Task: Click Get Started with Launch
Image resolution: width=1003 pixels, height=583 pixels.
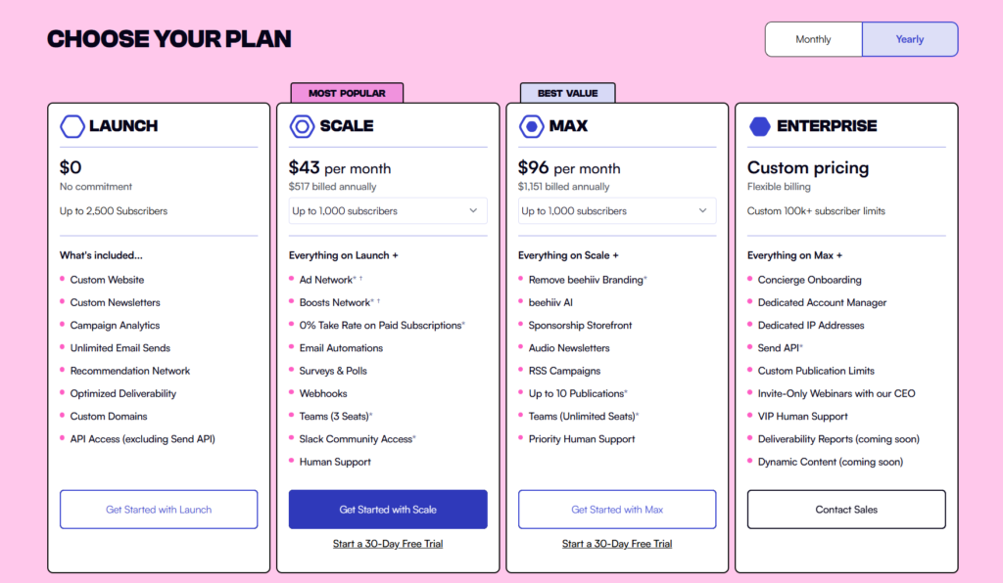Action: tap(158, 509)
